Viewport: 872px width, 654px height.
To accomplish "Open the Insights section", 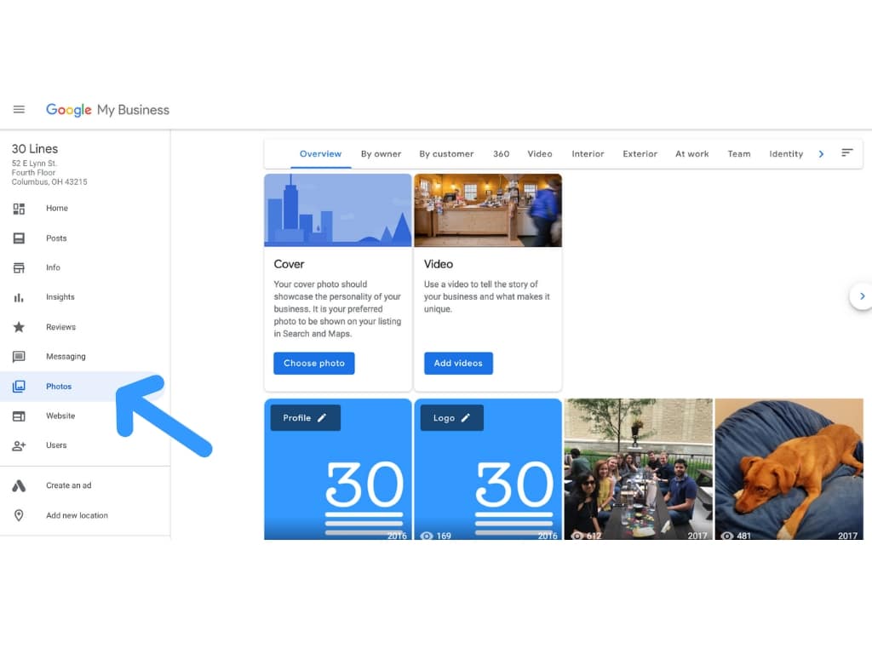I will (x=83, y=297).
